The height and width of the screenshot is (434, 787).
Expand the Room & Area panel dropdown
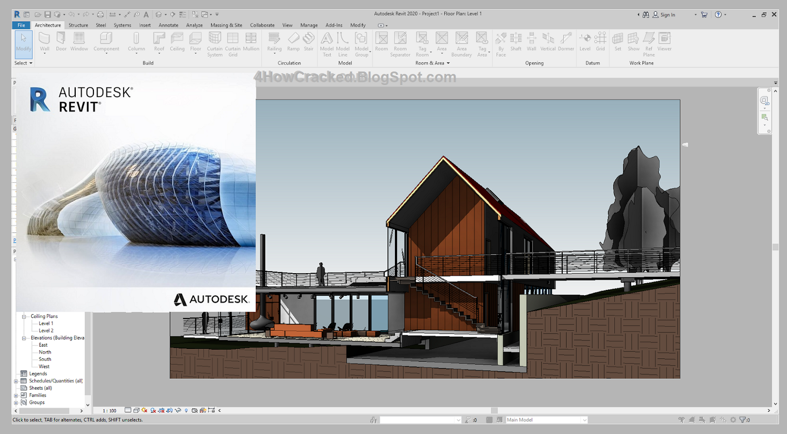coord(433,63)
